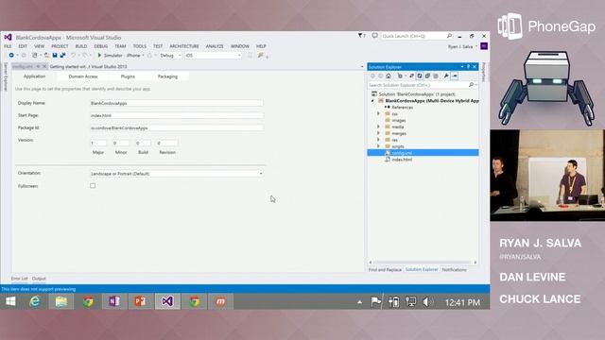Open the iPhone device dropdown arrow
The width and height of the screenshot is (605, 340).
tap(143, 56)
